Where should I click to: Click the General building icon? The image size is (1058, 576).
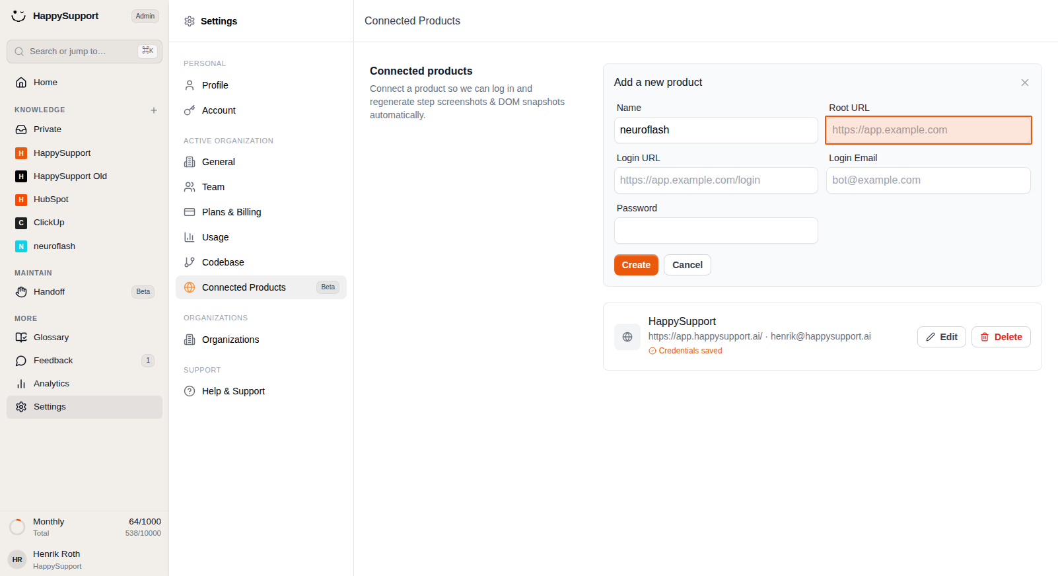click(x=190, y=162)
